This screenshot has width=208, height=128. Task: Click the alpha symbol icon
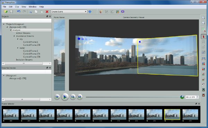[x=203, y=84]
